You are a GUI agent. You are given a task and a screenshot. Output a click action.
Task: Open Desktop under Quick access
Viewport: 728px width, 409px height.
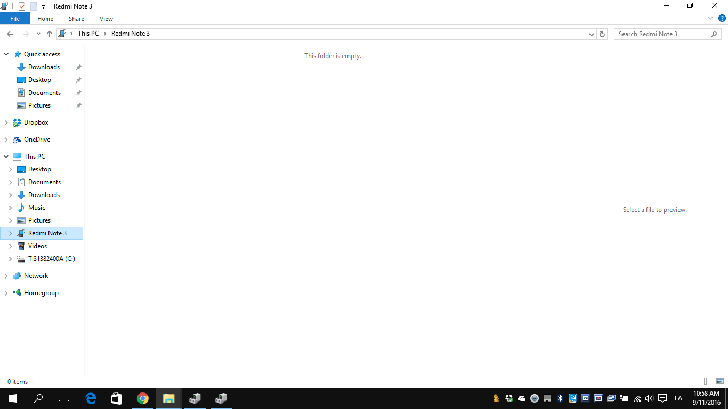coord(39,80)
